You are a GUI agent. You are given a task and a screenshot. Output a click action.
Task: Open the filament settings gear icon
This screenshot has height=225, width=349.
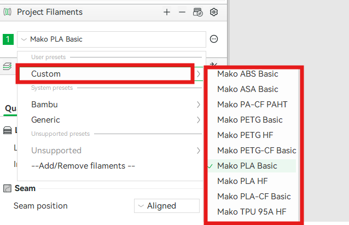coord(214,12)
